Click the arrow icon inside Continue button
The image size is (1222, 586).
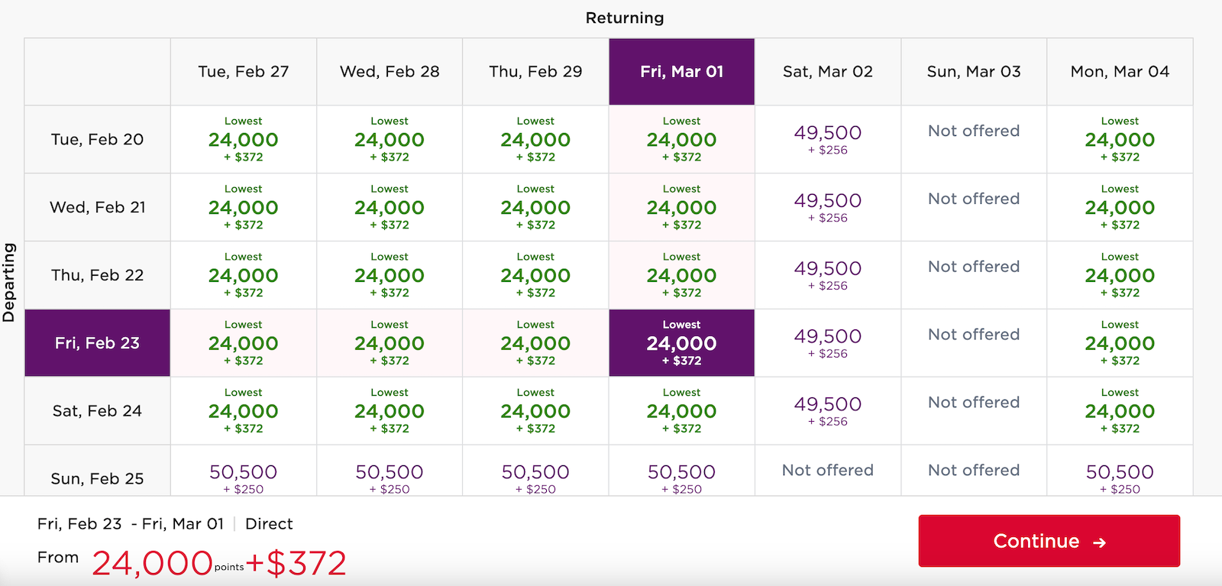1100,541
